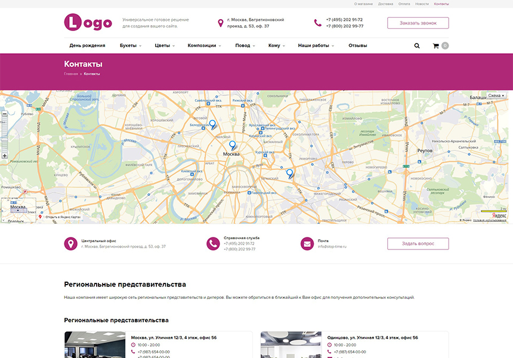Click header phone +7 (800) 202 99-77
The width and height of the screenshot is (513, 358).
(345, 26)
